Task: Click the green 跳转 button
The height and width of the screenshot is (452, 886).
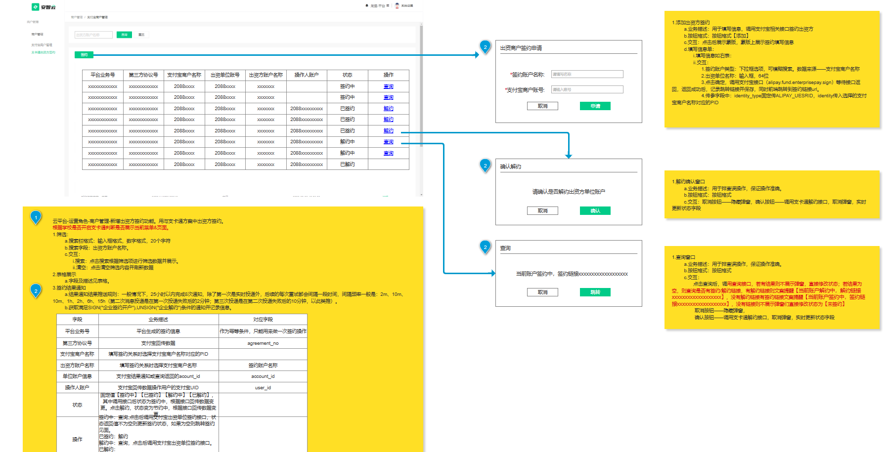Action: [x=595, y=292]
